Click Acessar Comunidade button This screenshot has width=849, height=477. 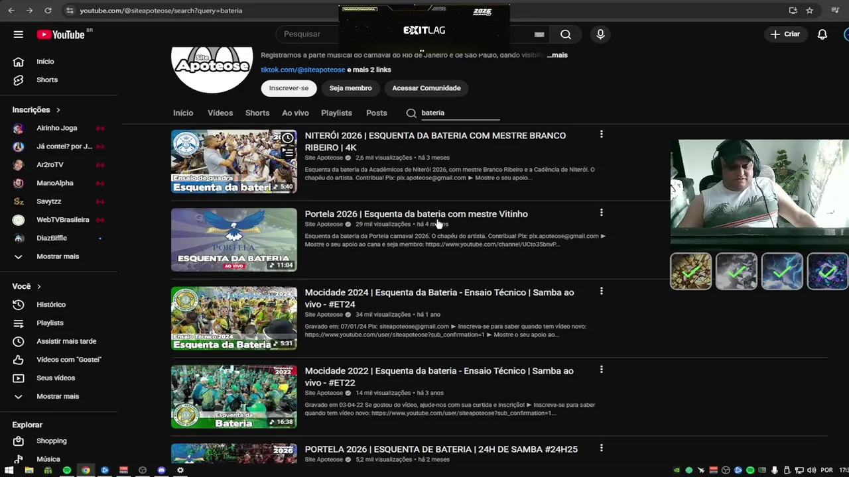click(x=426, y=88)
